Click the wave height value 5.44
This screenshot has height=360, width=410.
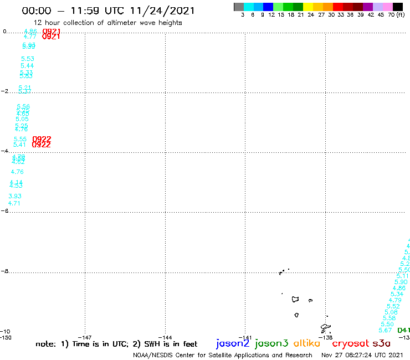point(27,66)
